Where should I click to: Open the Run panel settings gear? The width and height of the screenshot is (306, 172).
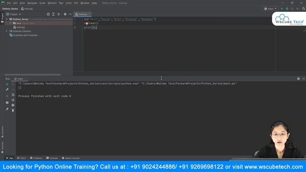298,78
